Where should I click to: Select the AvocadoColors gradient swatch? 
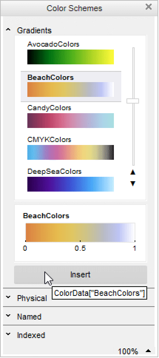(x=71, y=57)
